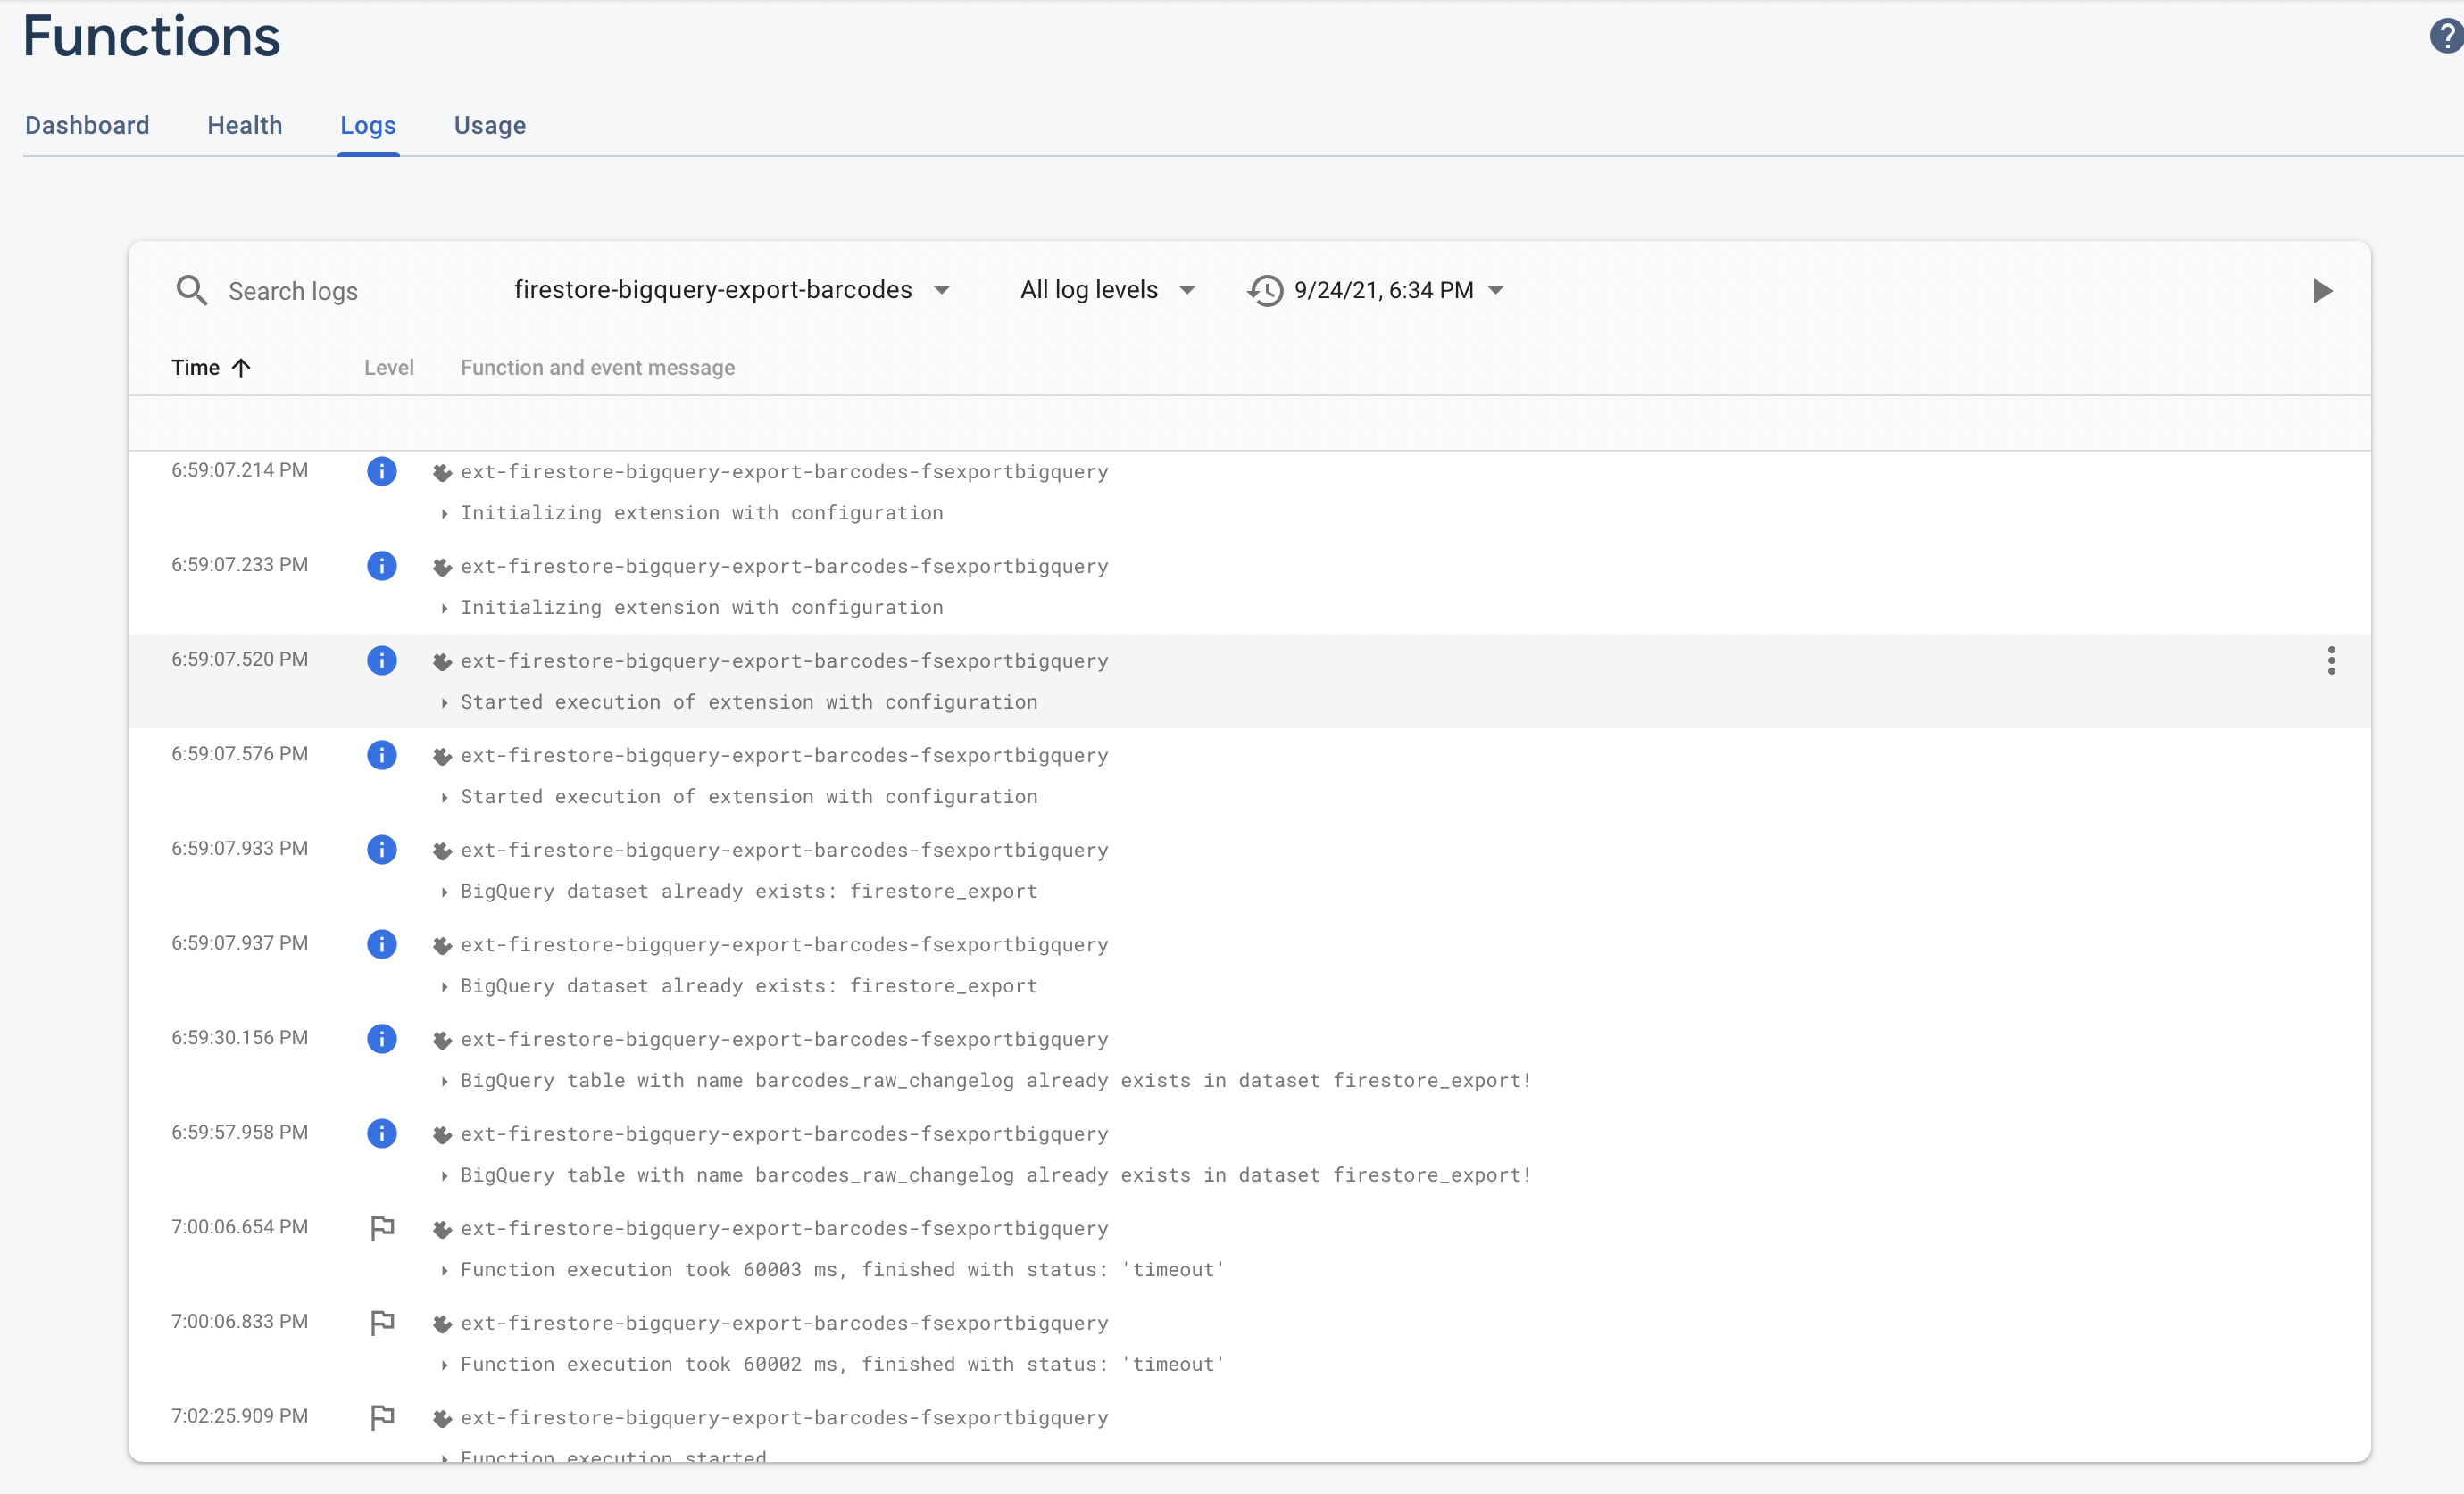2464x1494 pixels.
Task: Click the extension icon beside fsexportbigquery at 6:59:07.520
Action: click(443, 661)
